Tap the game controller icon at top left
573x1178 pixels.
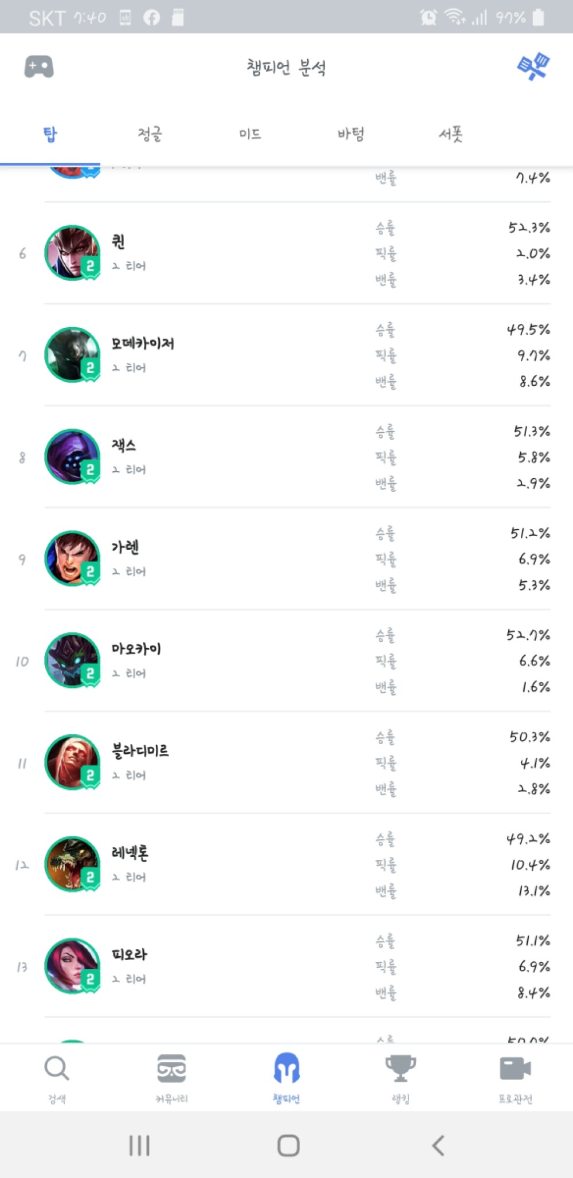coord(39,67)
